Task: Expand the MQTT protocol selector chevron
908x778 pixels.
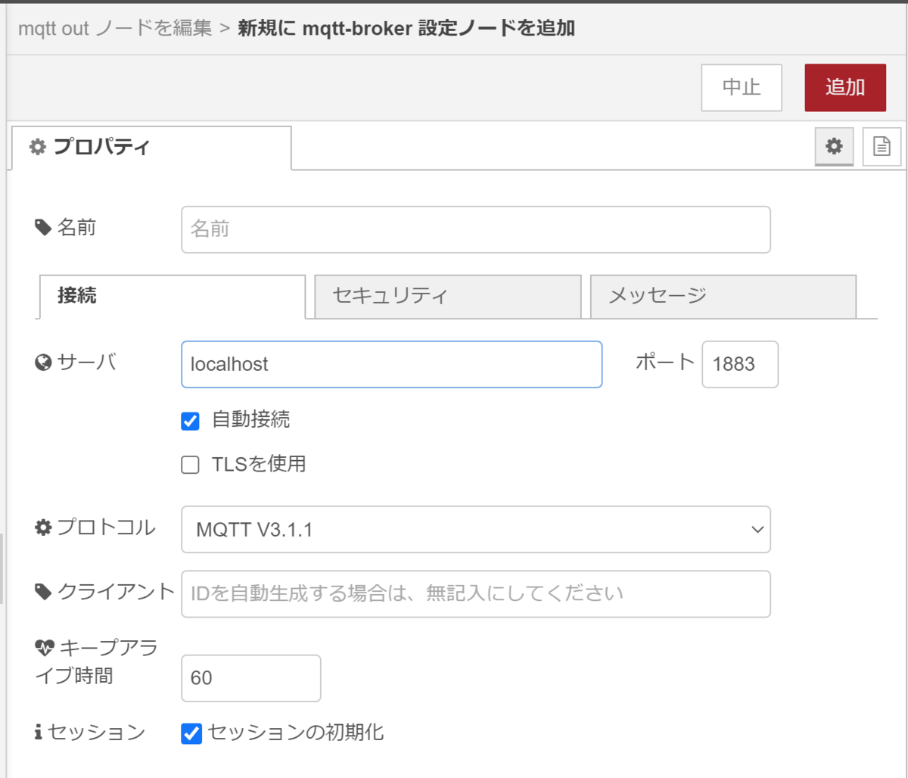Action: [x=757, y=529]
